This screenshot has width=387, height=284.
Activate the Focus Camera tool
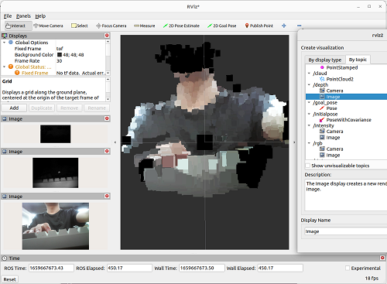tap(111, 26)
